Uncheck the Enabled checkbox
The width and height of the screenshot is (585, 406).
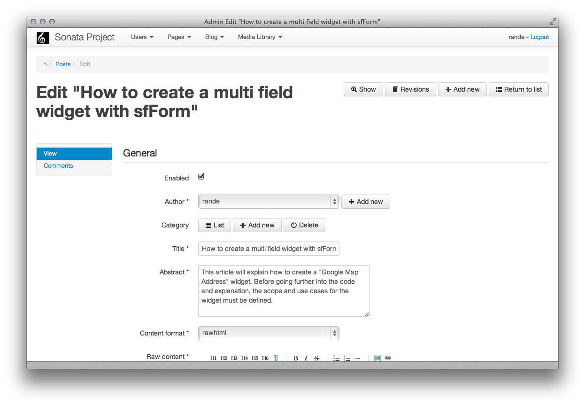coord(201,177)
